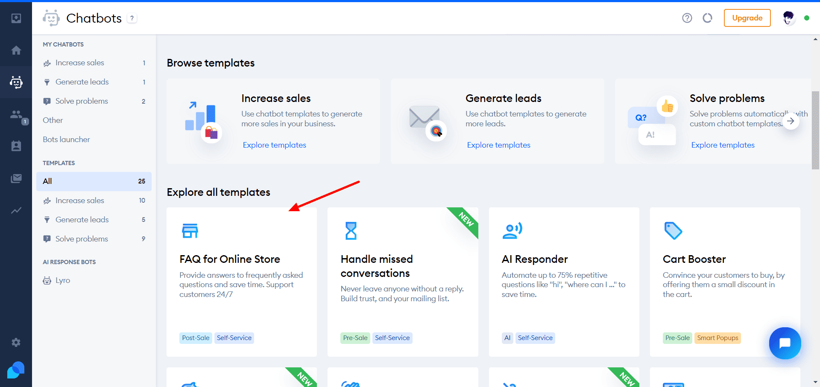The width and height of the screenshot is (820, 387).
Task: Open the analytics chart icon
Action: (16, 210)
